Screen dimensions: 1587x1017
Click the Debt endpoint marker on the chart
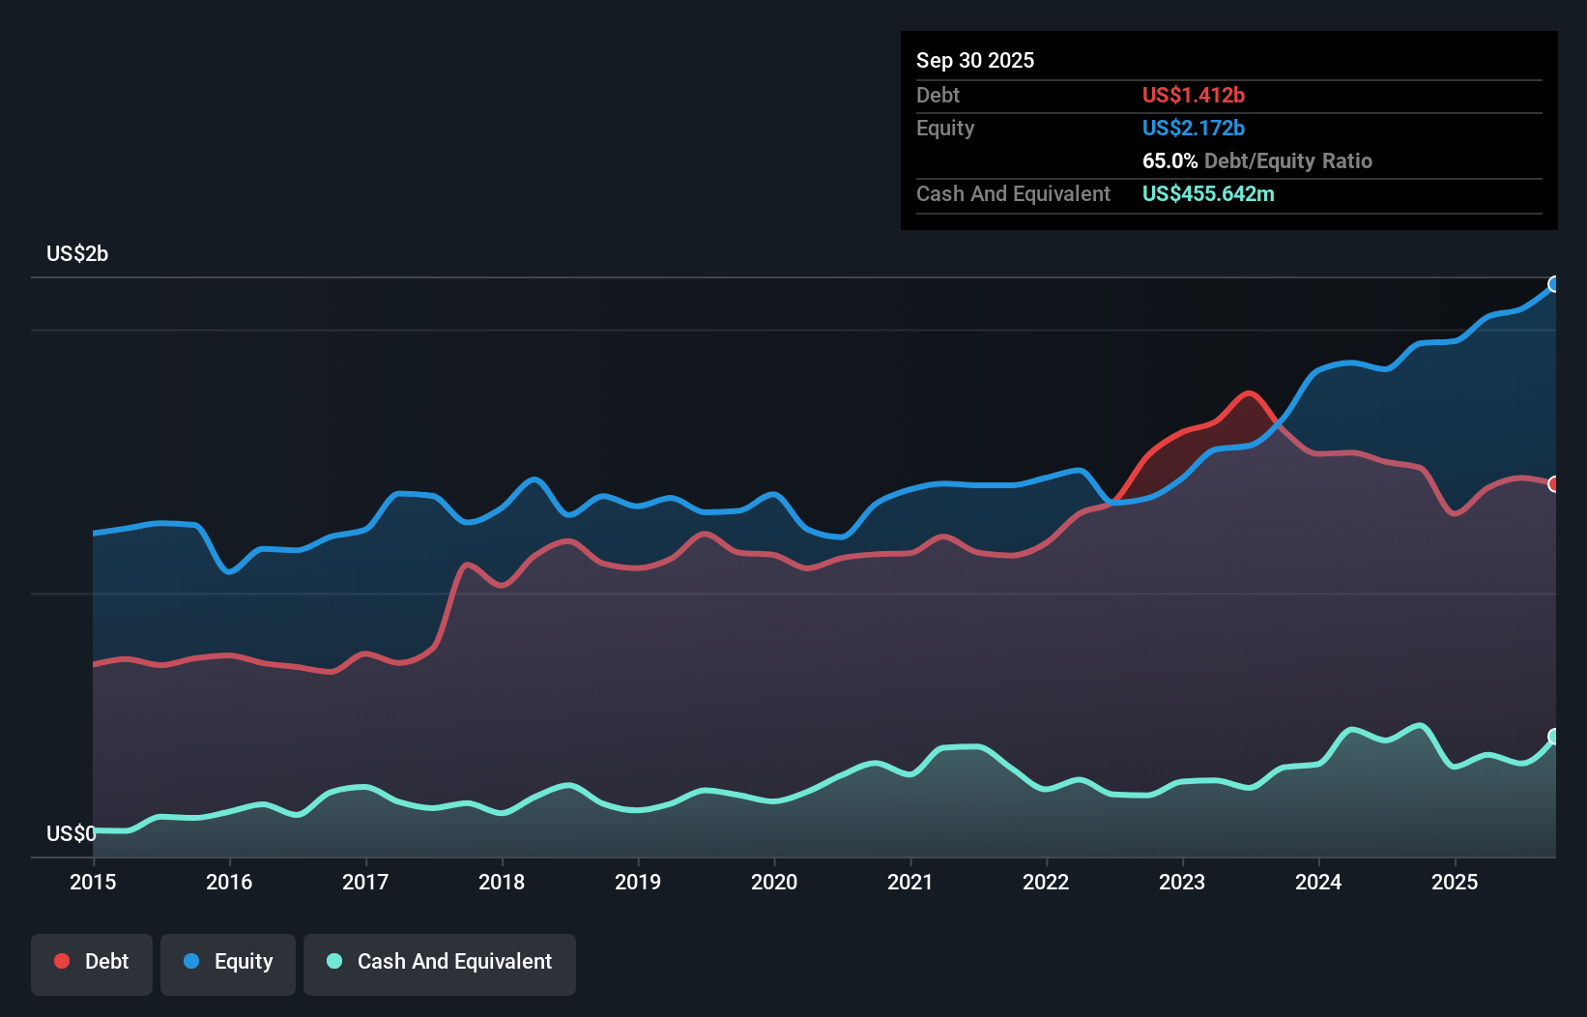1554,484
